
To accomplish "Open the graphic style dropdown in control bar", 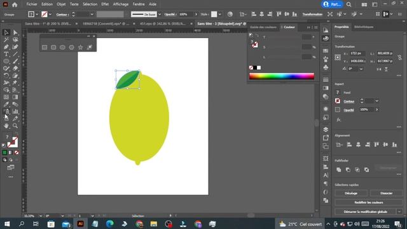I will click(220, 14).
